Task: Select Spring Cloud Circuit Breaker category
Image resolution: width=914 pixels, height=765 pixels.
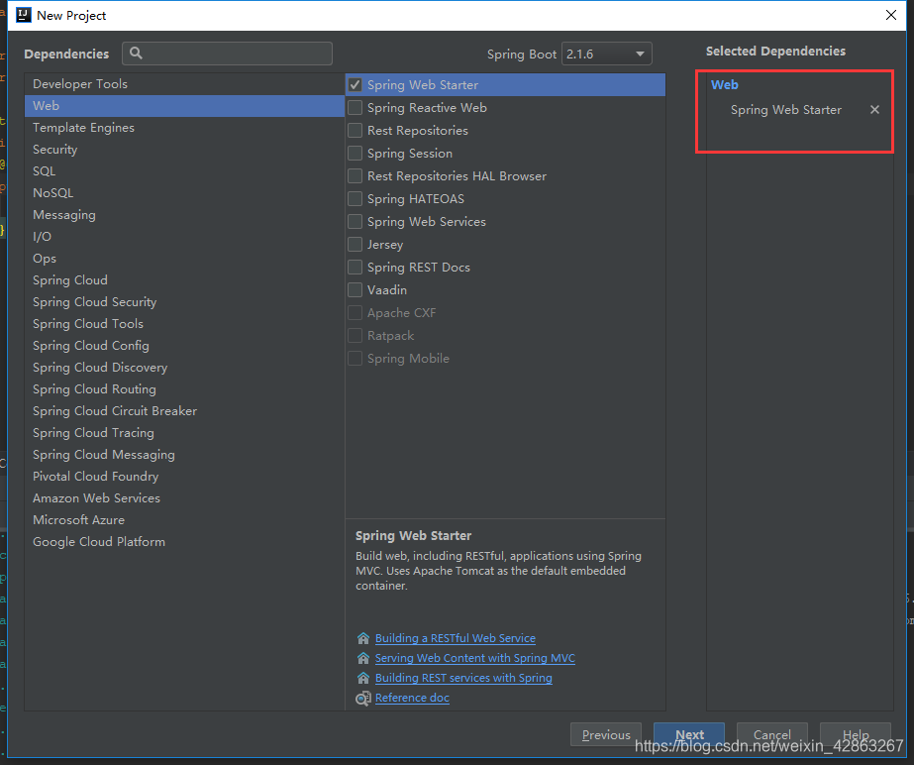Action: click(x=184, y=411)
